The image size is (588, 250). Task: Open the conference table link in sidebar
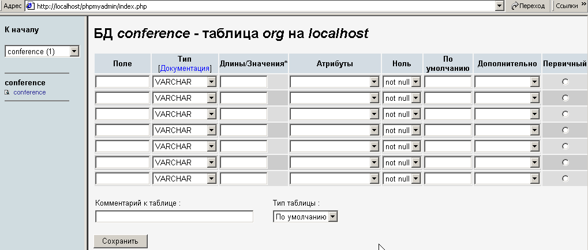29,92
